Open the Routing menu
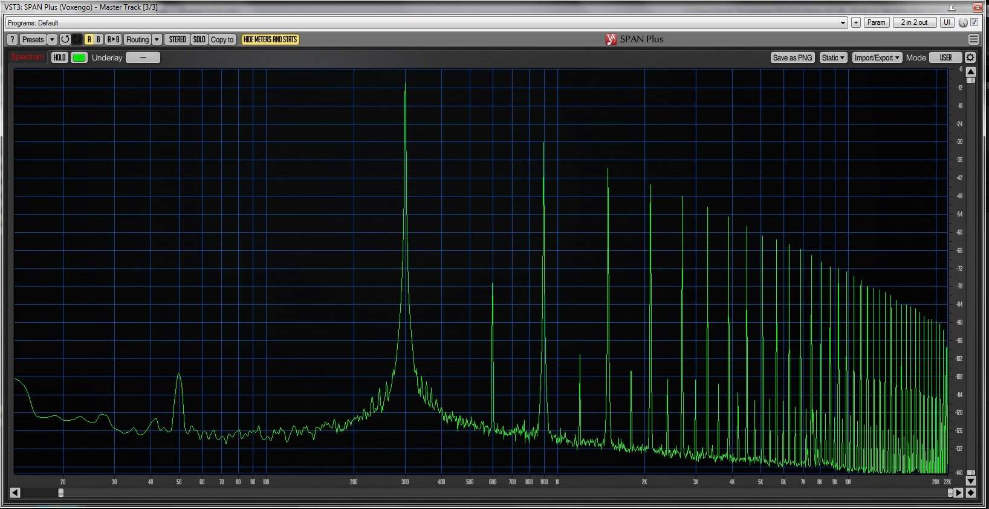This screenshot has height=509, width=989. point(137,39)
